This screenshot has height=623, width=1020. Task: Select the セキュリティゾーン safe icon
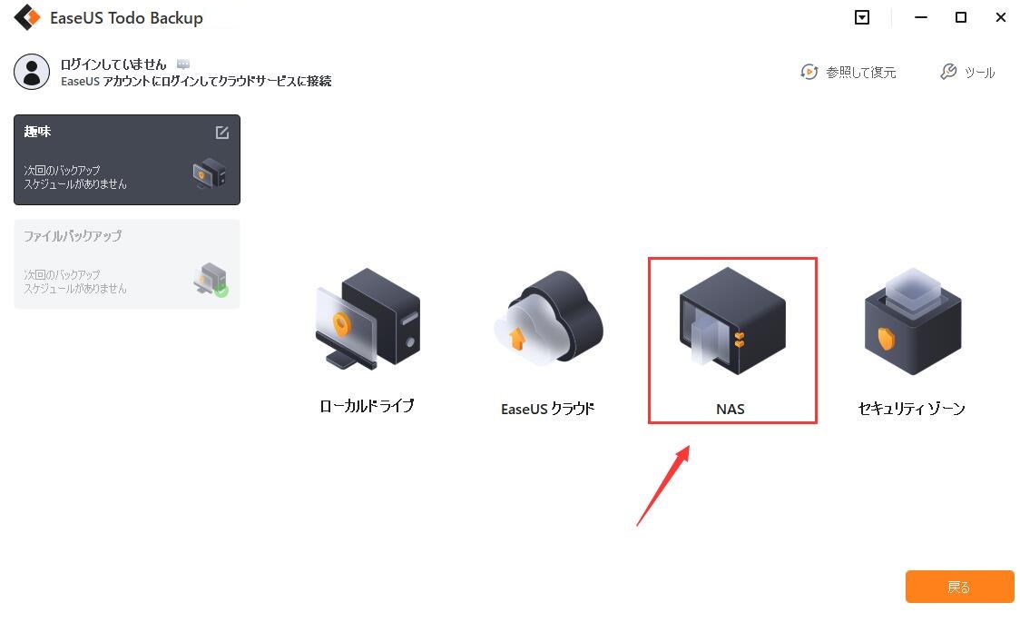pyautogui.click(x=913, y=321)
